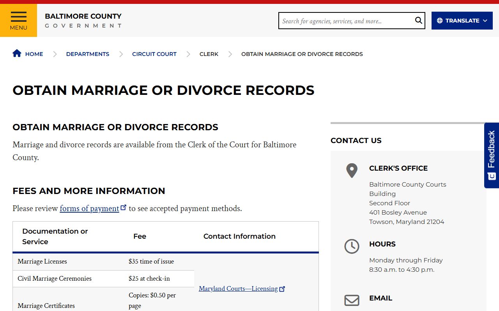Click the clock icon beside Hours
Viewport: 499px width, 311px height.
pyautogui.click(x=352, y=246)
